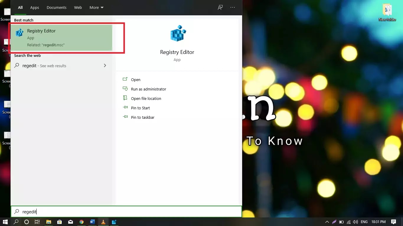This screenshot has height=226, width=403.
Task: Click the search box containing regedit
Action: click(126, 212)
